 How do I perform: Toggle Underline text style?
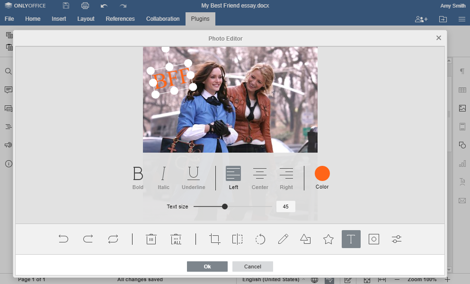(x=193, y=178)
